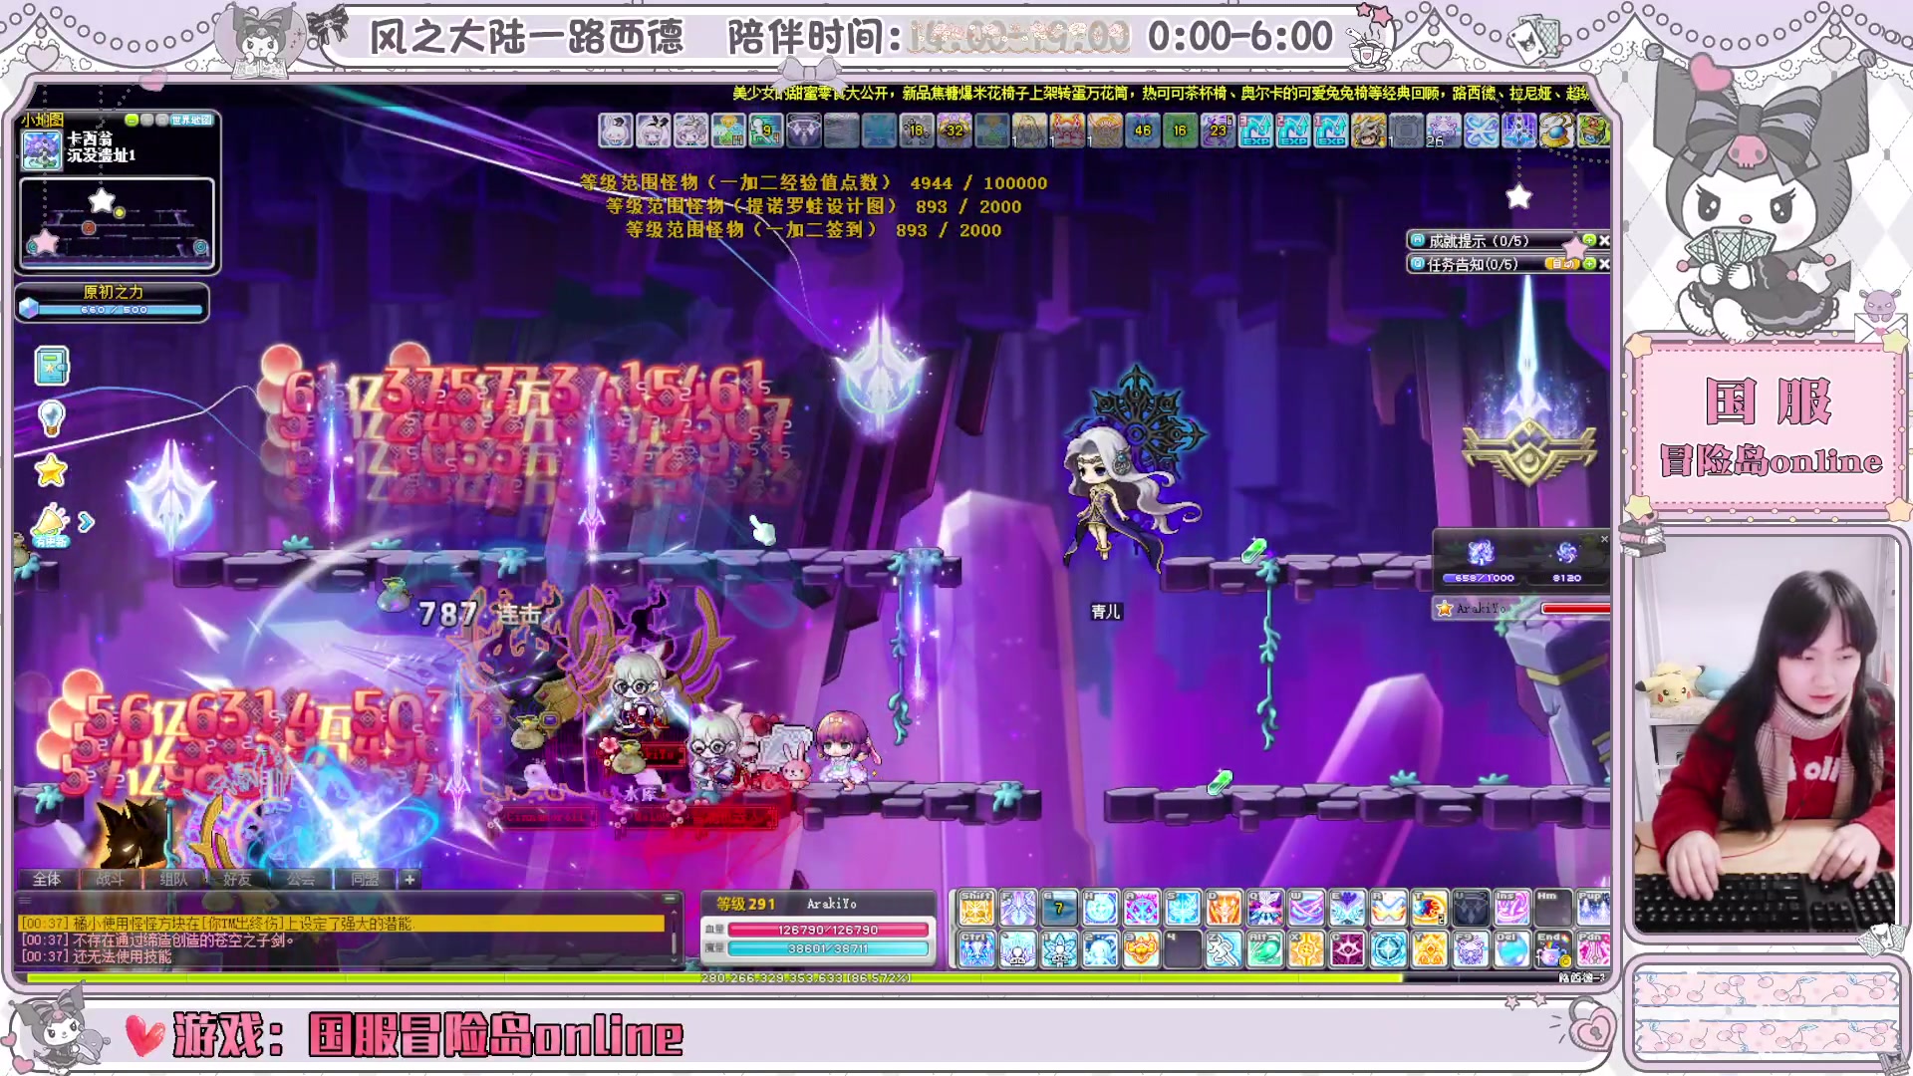Select the 战斗 chat tab
The width and height of the screenshot is (1913, 1076).
coord(110,879)
